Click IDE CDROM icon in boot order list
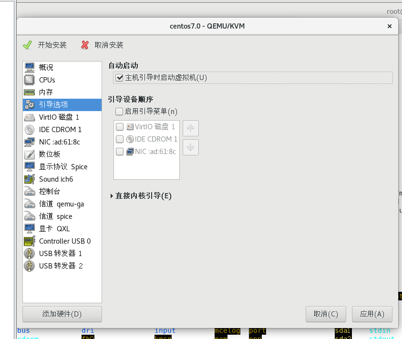 [130, 139]
